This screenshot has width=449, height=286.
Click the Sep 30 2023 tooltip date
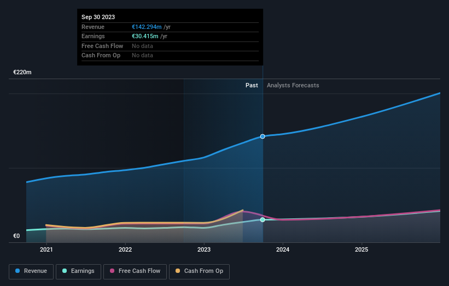pyautogui.click(x=98, y=17)
